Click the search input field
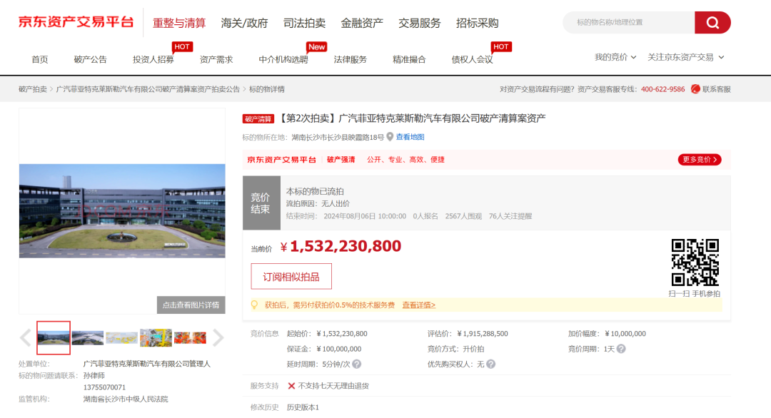This screenshot has height=418, width=771. (x=628, y=23)
